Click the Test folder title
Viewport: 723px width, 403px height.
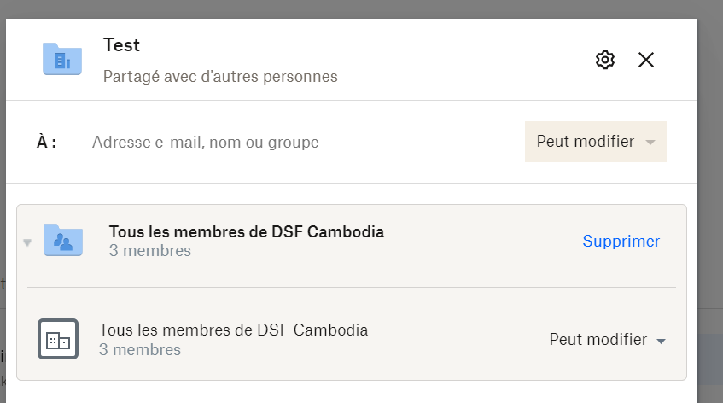point(121,44)
